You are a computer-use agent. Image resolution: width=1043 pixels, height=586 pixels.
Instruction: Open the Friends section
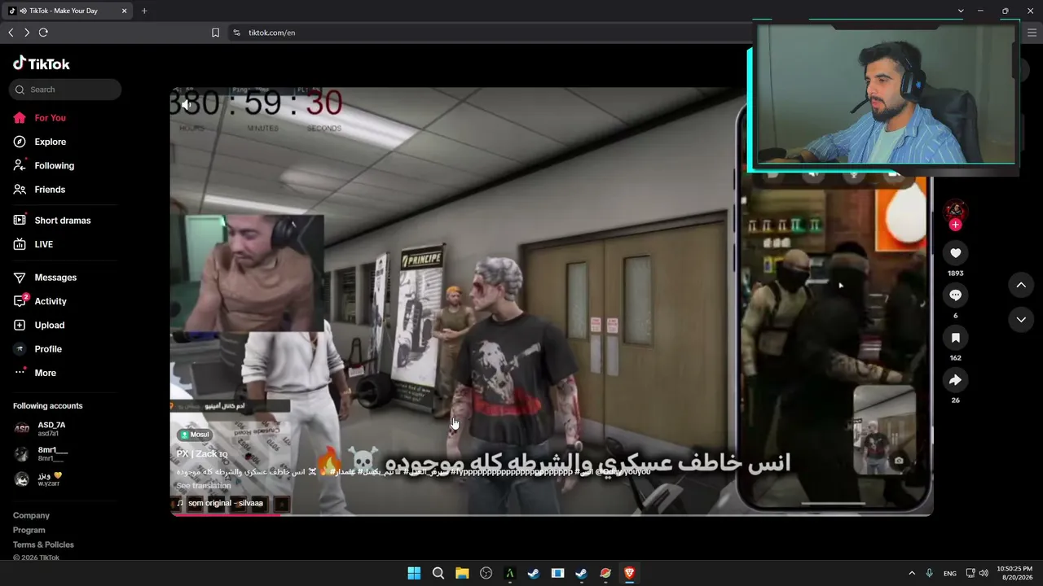pyautogui.click(x=39, y=190)
